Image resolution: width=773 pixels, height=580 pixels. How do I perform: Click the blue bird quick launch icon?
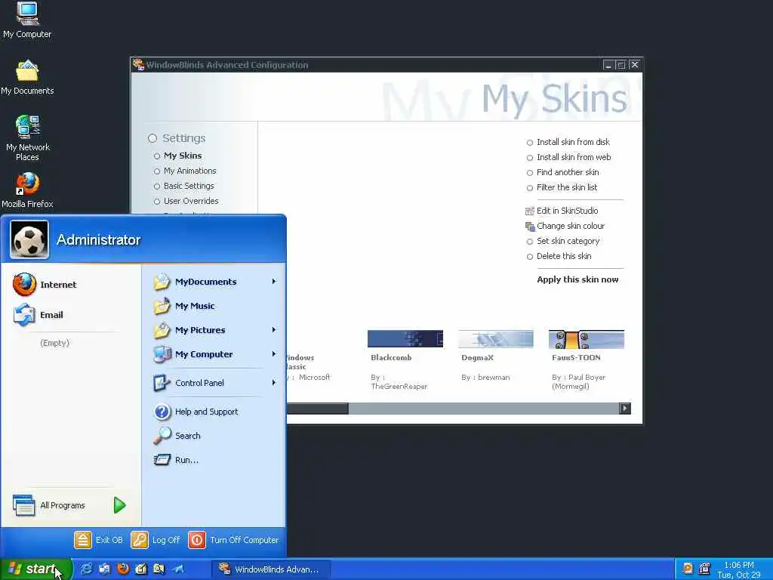(x=178, y=569)
